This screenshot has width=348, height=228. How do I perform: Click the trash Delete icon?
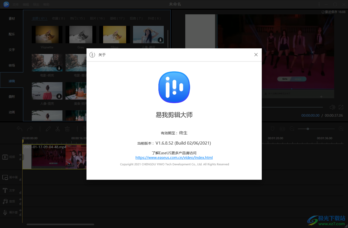(67, 129)
